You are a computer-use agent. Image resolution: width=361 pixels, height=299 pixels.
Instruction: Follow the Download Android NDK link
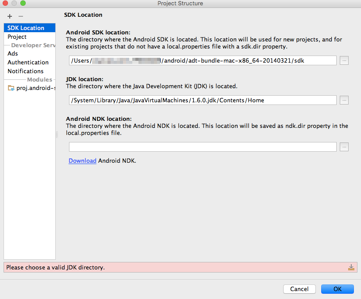click(82, 161)
